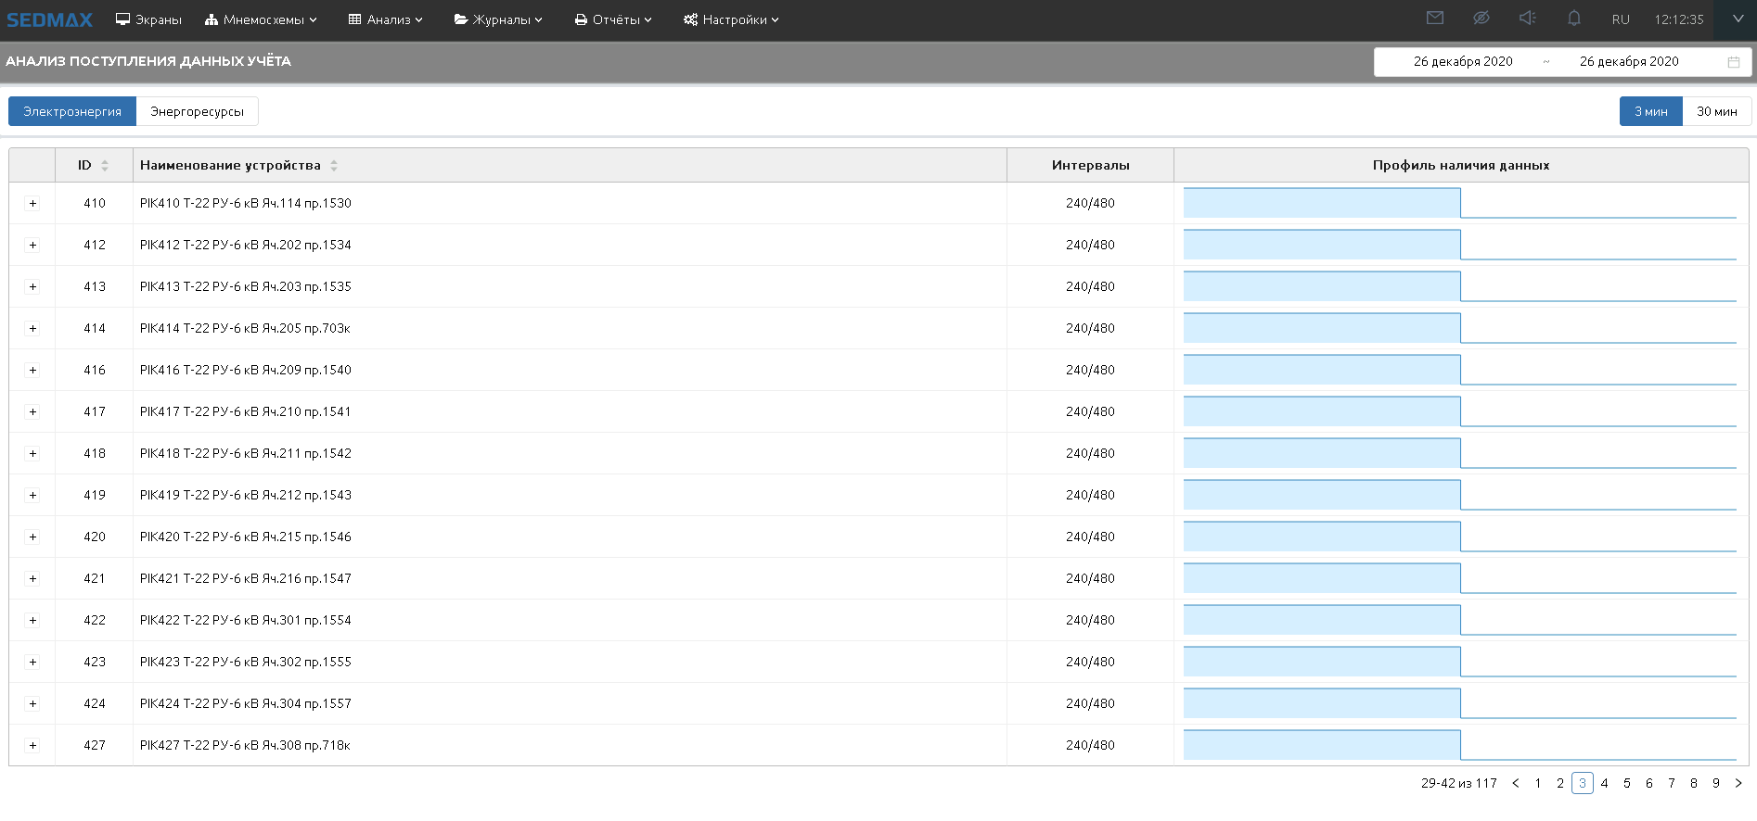Expand the top-right header chevron
This screenshot has width=1757, height=821.
click(x=1738, y=19)
